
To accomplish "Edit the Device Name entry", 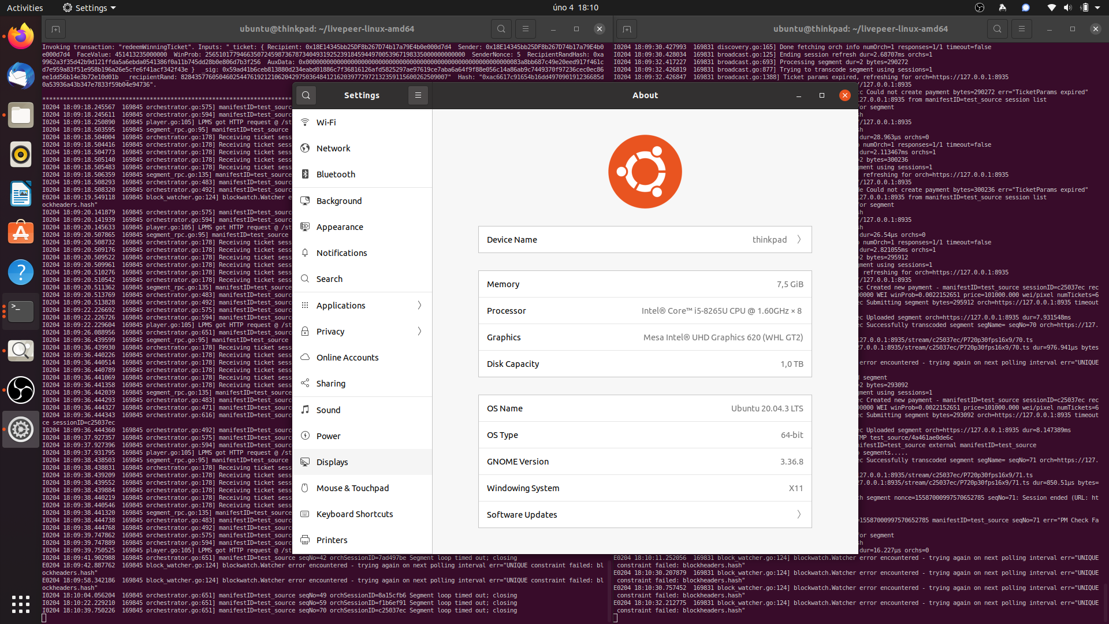I will pyautogui.click(x=798, y=239).
